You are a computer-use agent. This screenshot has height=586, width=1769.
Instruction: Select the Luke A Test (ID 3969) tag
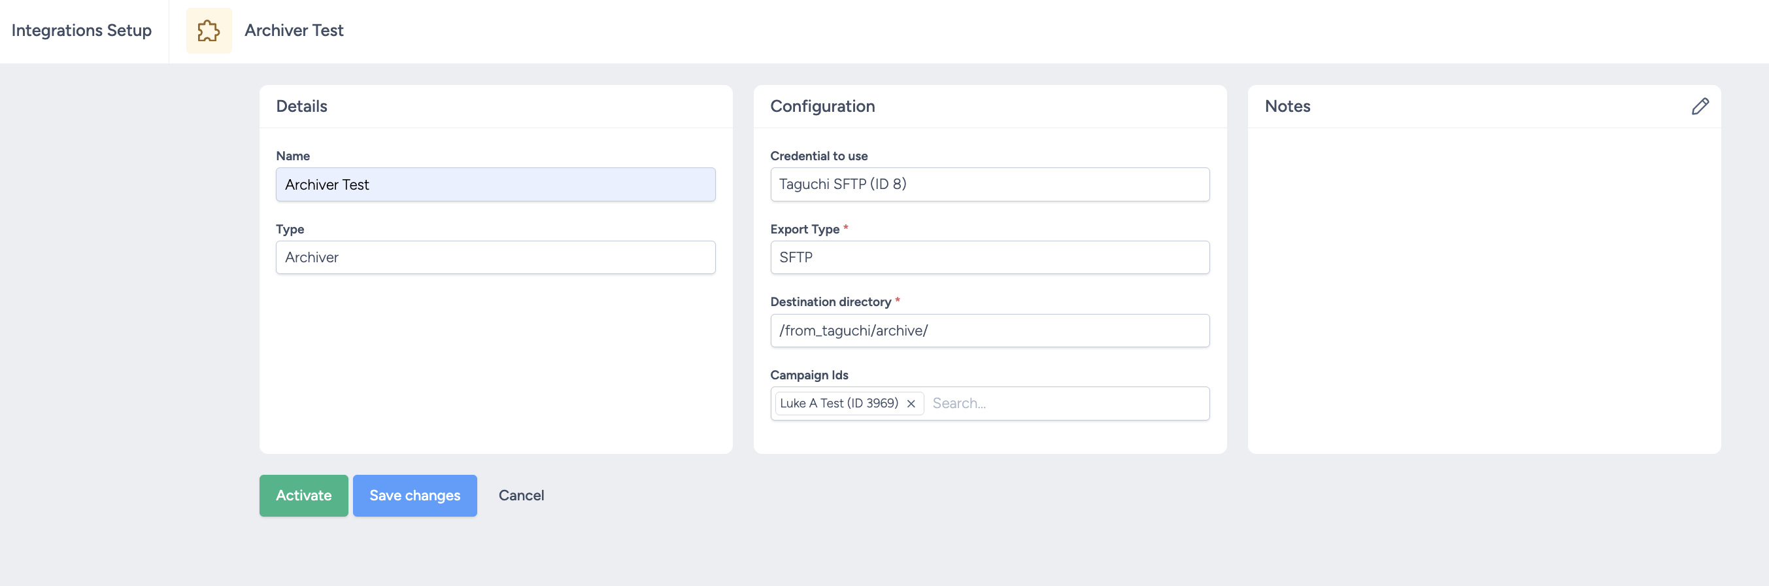click(x=839, y=404)
